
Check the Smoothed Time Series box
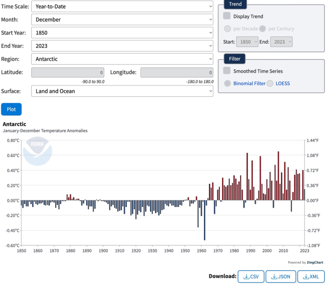point(227,71)
